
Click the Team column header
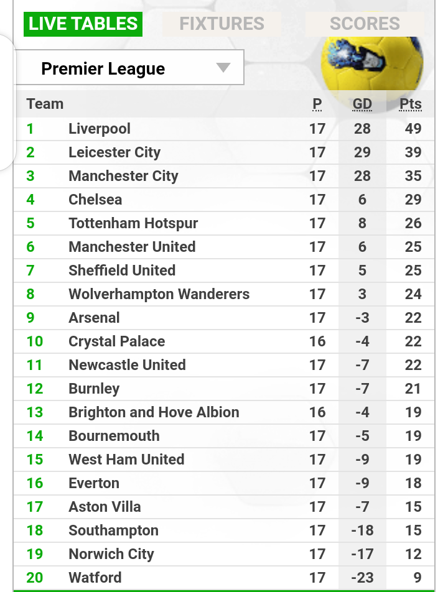coord(45,104)
